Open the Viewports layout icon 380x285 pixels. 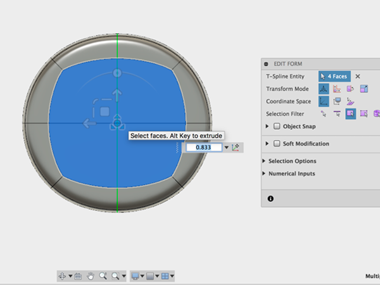165,276
